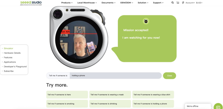The width and height of the screenshot is (223, 109).
Task: Select 'Tell me if someone is smoking'
Action: (67, 104)
